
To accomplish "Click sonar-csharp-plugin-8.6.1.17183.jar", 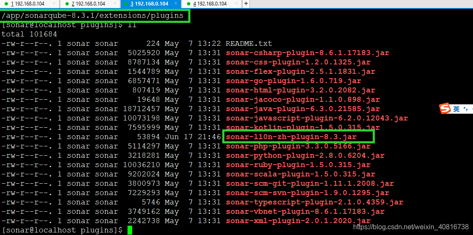I will [307, 53].
